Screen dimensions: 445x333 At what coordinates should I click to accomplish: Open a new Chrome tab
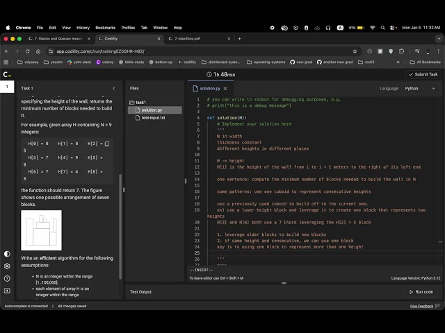[x=239, y=39]
